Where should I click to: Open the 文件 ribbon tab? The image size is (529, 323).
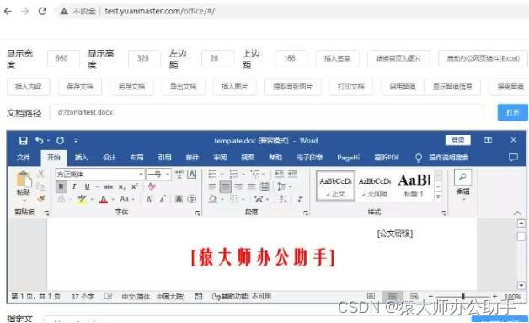point(24,158)
